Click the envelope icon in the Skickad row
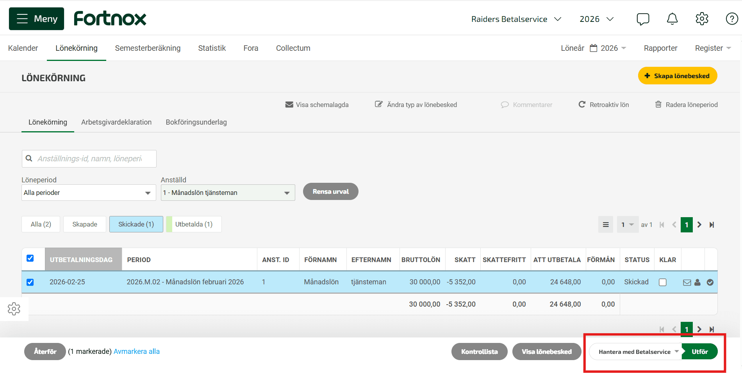 [x=687, y=282]
